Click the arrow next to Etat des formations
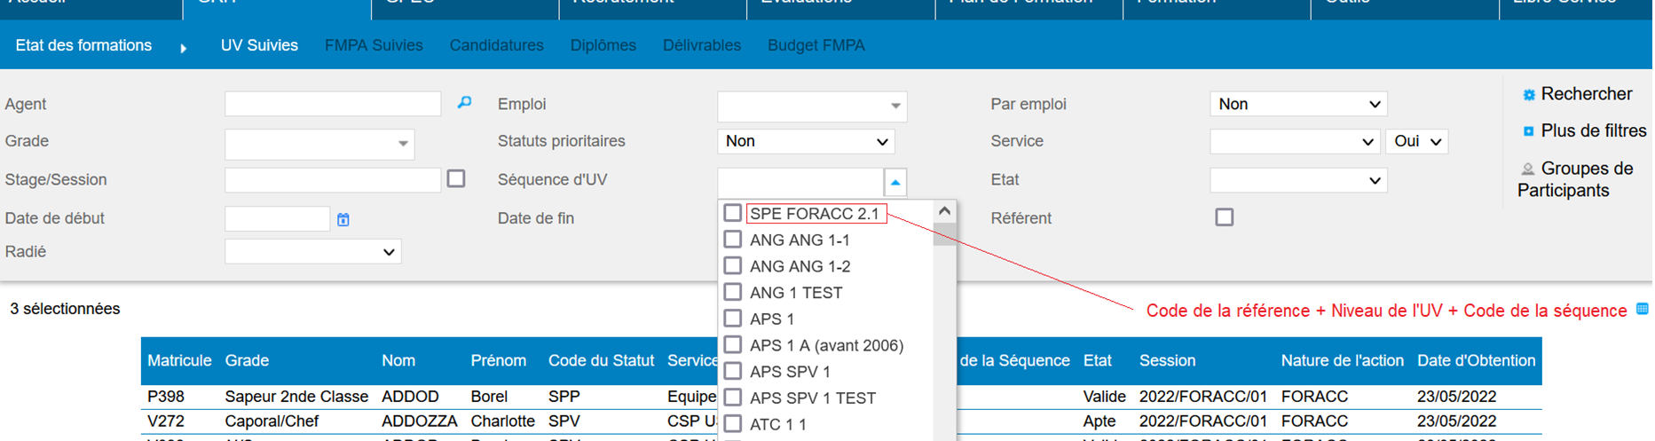The image size is (1655, 441). pyautogui.click(x=184, y=48)
